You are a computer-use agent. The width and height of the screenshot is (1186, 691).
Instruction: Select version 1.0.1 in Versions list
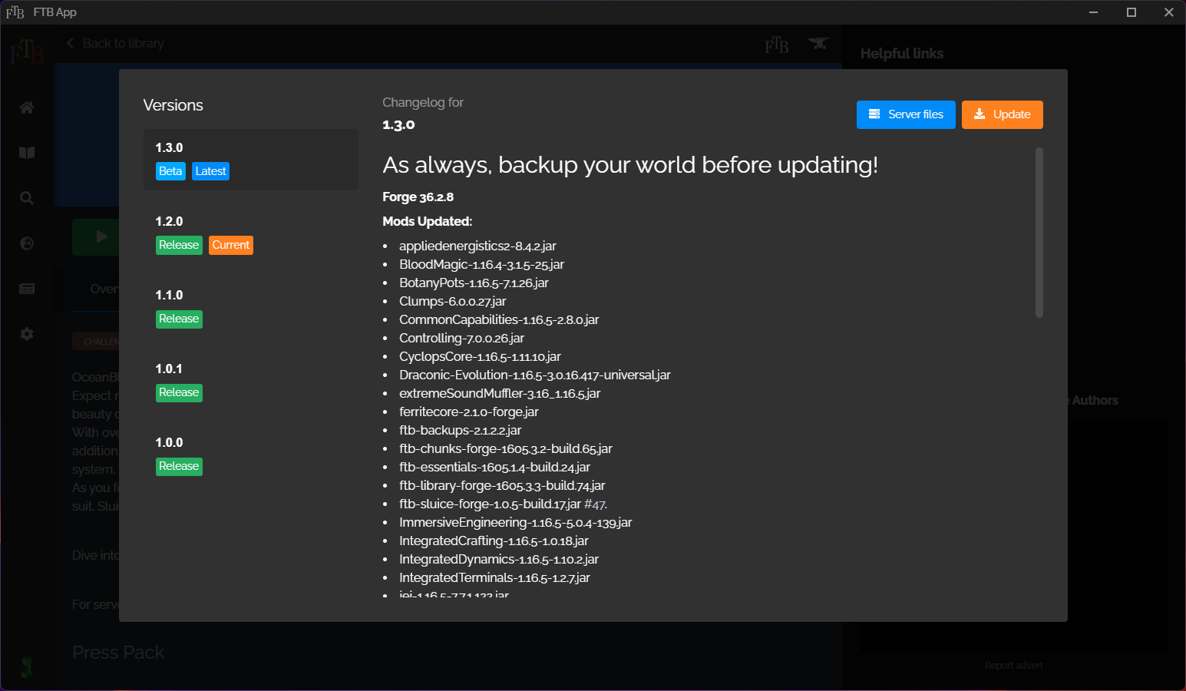pyautogui.click(x=251, y=381)
